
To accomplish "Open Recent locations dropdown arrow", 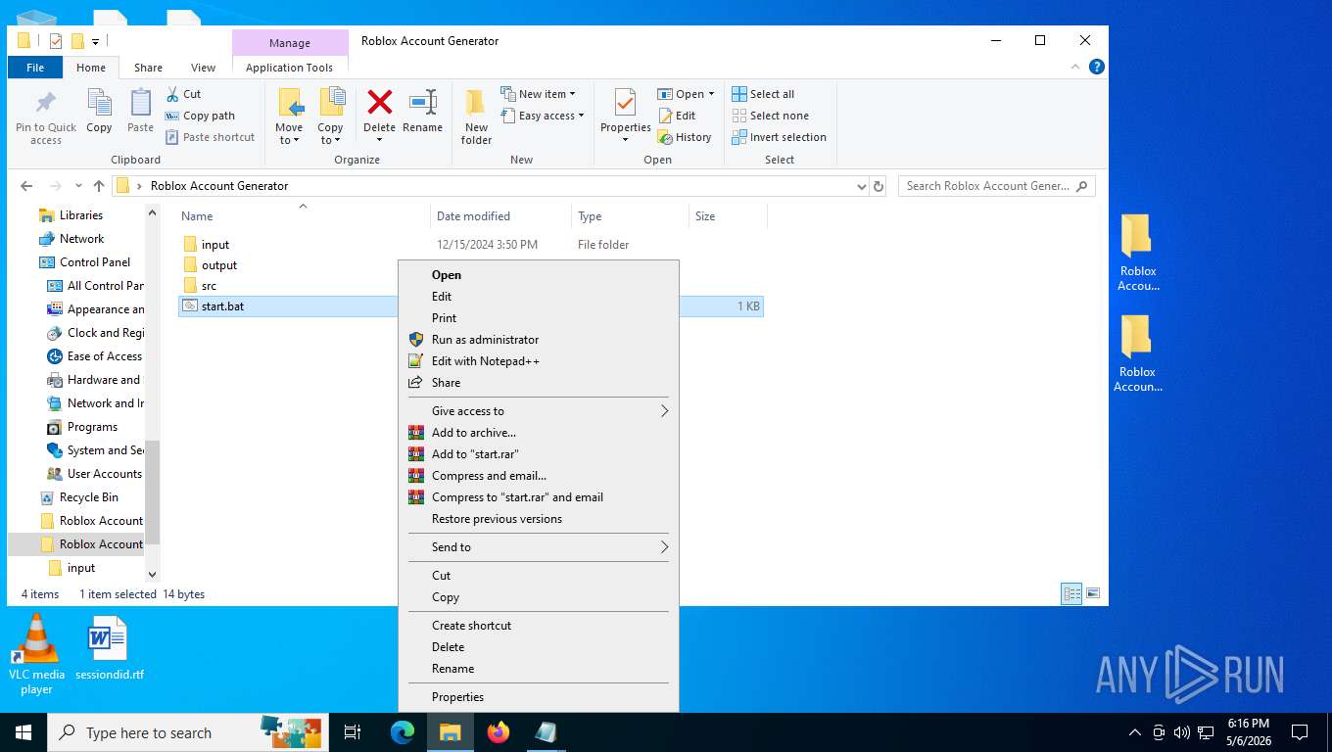I will pyautogui.click(x=77, y=186).
